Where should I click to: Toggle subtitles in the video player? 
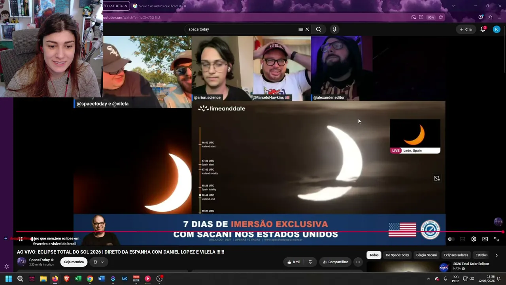[x=462, y=239]
